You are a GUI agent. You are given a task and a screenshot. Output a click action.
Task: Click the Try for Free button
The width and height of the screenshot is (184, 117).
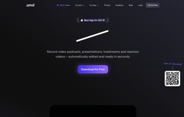(x=153, y=5)
